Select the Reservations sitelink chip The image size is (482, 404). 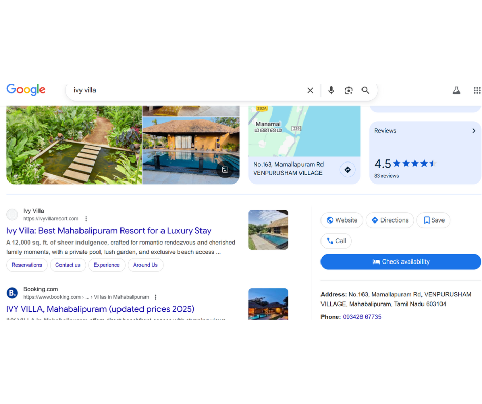pyautogui.click(x=27, y=265)
